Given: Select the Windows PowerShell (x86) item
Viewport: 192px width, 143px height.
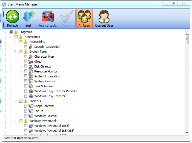Looking at the screenshot, I should click(52, 126).
